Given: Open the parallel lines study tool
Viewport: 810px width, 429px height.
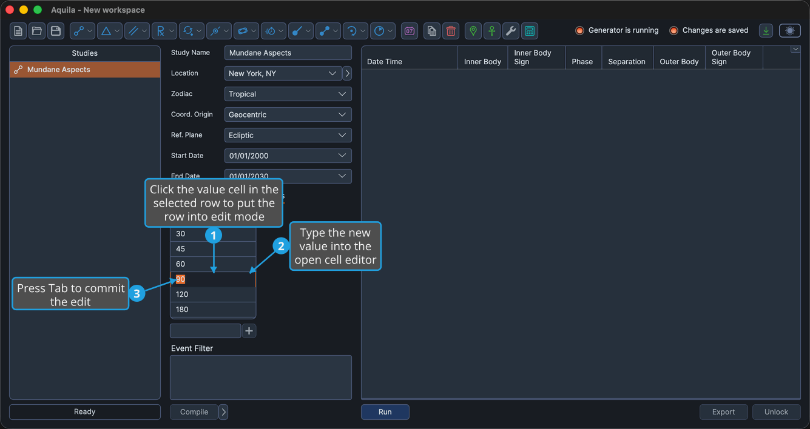Looking at the screenshot, I should (137, 31).
